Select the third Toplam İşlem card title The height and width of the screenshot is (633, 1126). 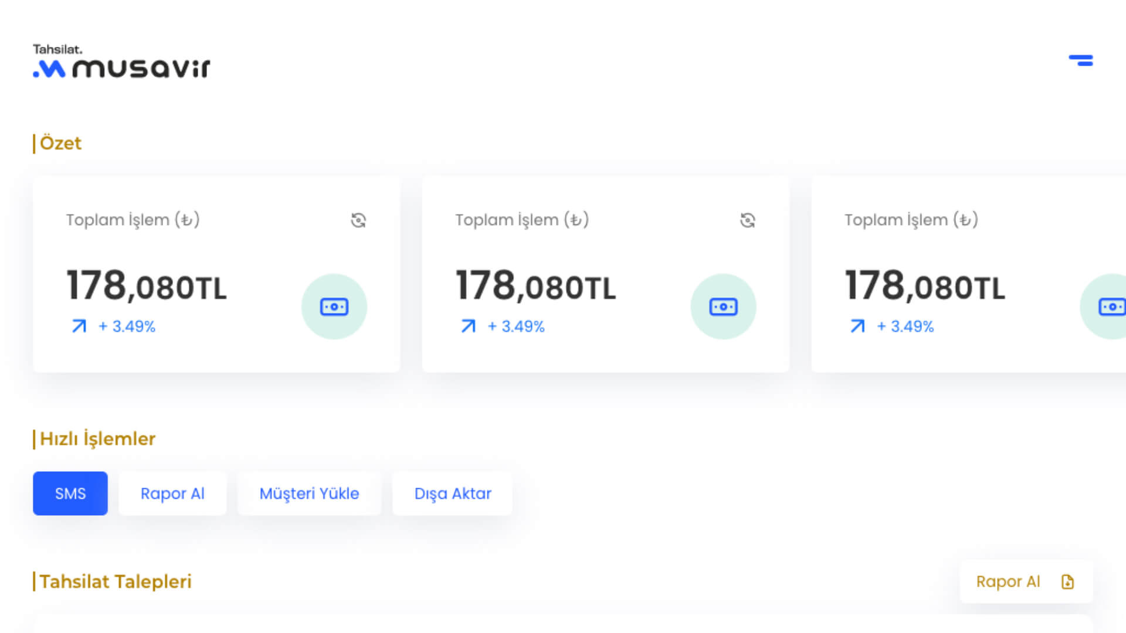pos(911,220)
